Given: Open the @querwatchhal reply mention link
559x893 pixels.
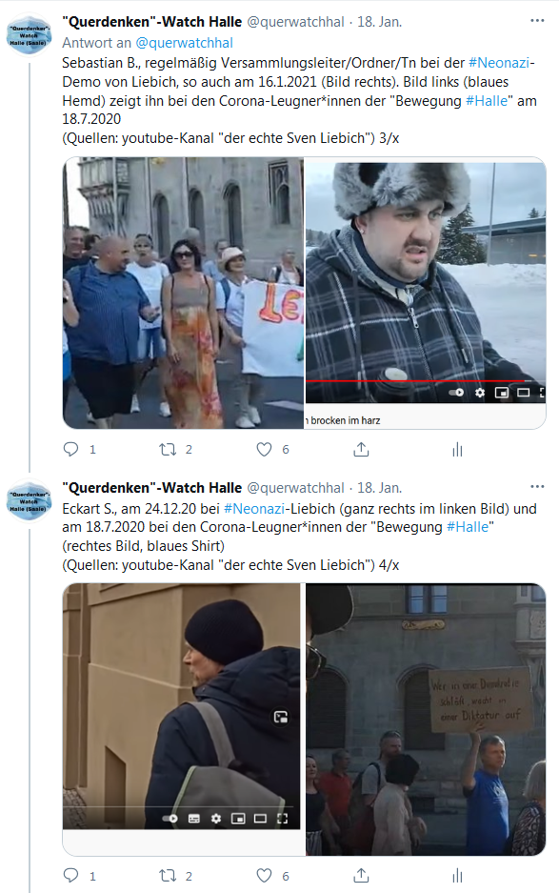Looking at the screenshot, I should point(184,43).
